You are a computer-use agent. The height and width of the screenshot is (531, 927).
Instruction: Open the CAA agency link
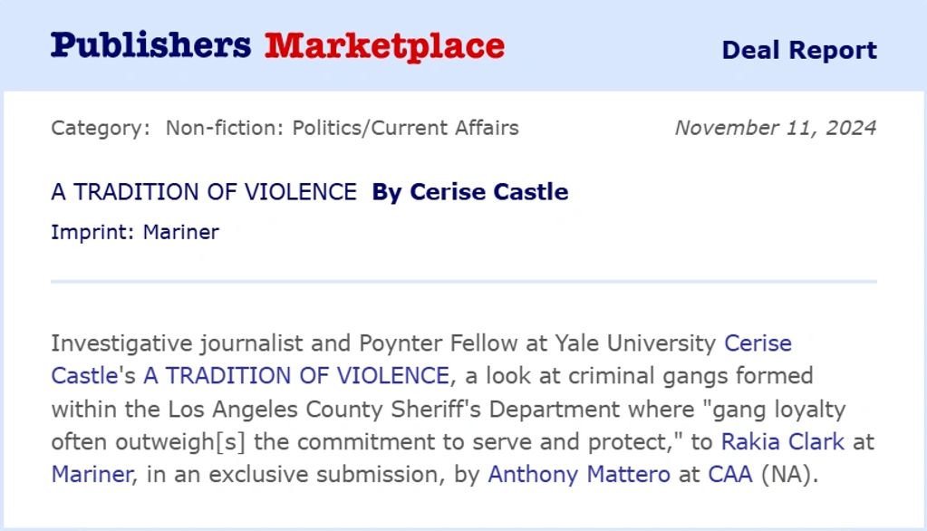[x=730, y=474]
